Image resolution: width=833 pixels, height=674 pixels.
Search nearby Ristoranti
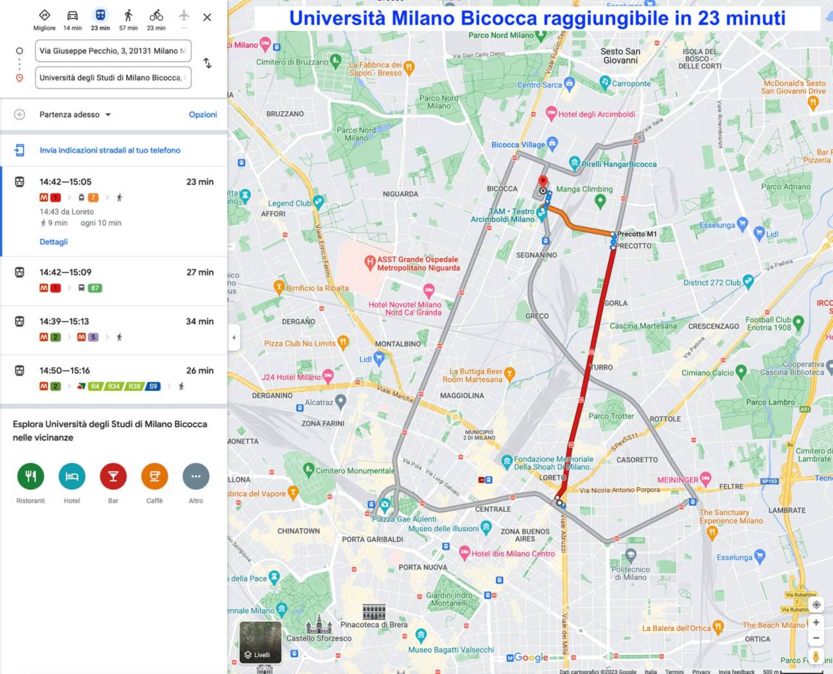pos(31,476)
